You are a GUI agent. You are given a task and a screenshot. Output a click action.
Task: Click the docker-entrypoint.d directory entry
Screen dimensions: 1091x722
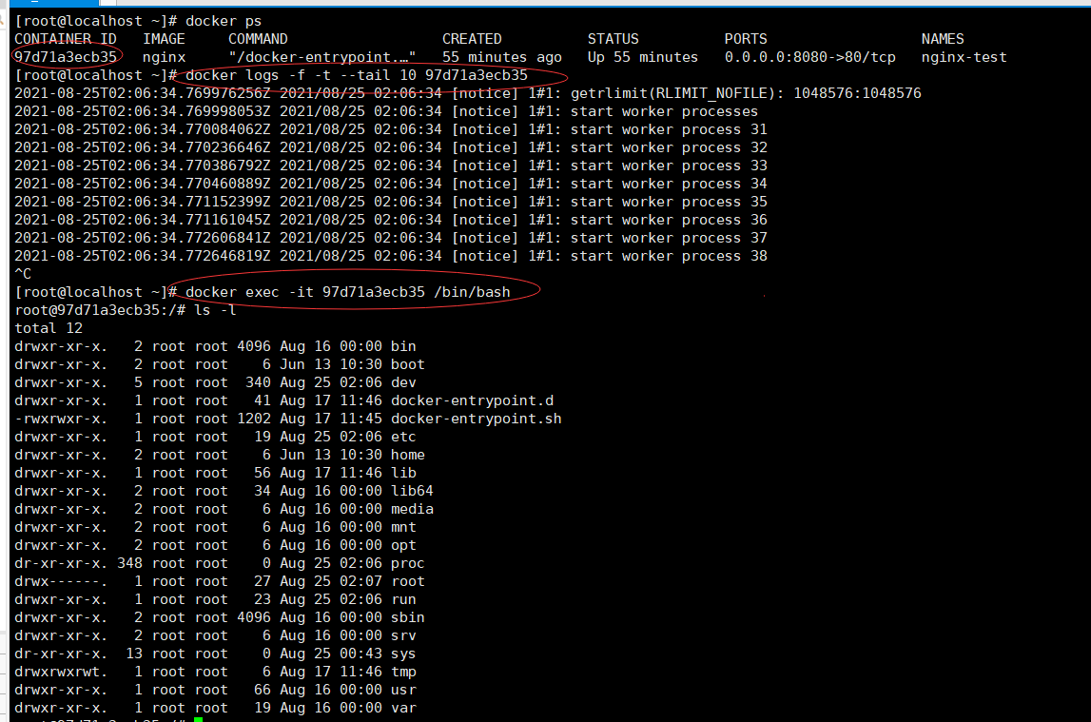[x=472, y=400]
